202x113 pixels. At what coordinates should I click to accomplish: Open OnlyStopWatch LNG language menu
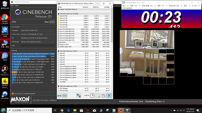coord(195,6)
